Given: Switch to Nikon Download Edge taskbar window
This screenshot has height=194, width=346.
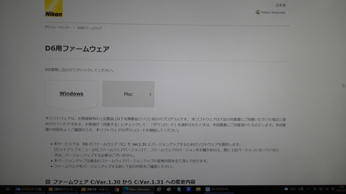Looking at the screenshot, I should tap(138, 189).
